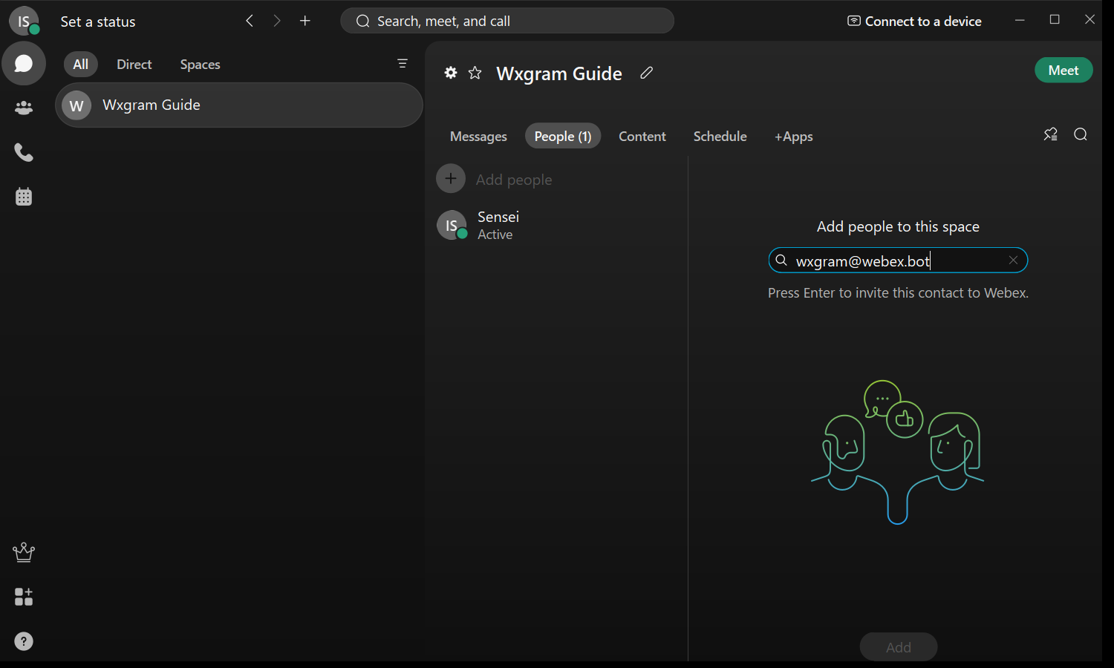The width and height of the screenshot is (1114, 668).
Task: Clear the add people search field
Action: point(1013,261)
